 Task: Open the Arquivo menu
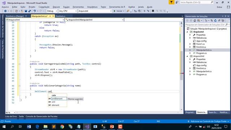tap(5, 7)
